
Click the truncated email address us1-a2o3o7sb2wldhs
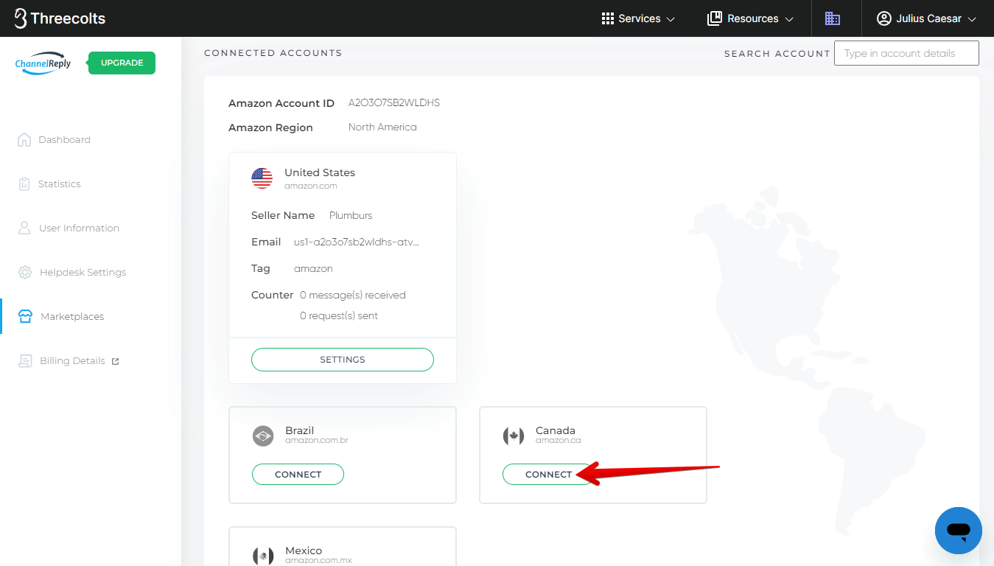coord(357,242)
